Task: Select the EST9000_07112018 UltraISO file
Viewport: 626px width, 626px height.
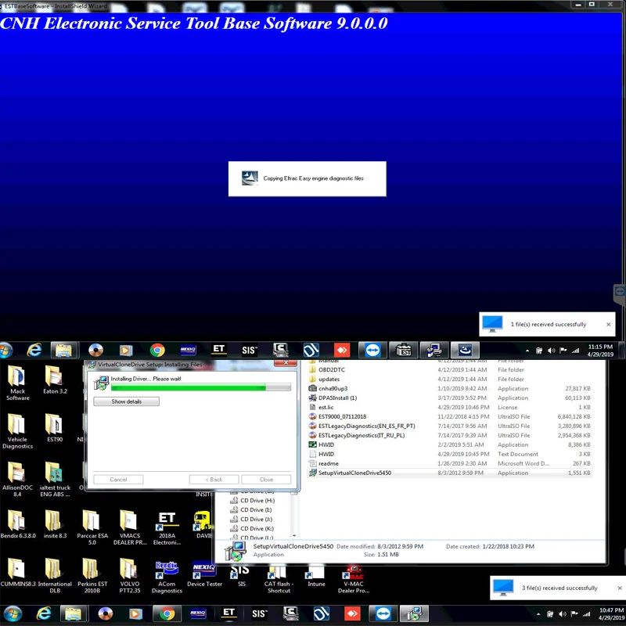Action: tap(342, 416)
